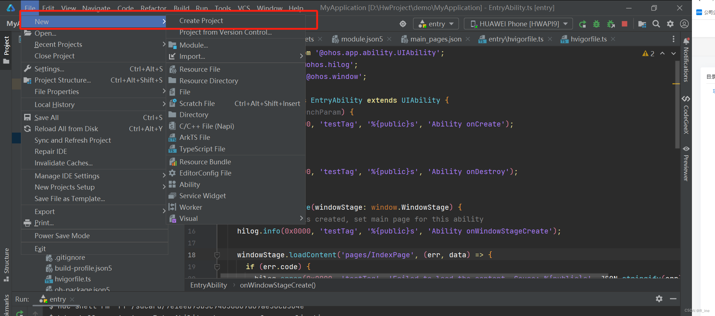Click Save All in File menu
715x316 pixels.
pos(94,117)
